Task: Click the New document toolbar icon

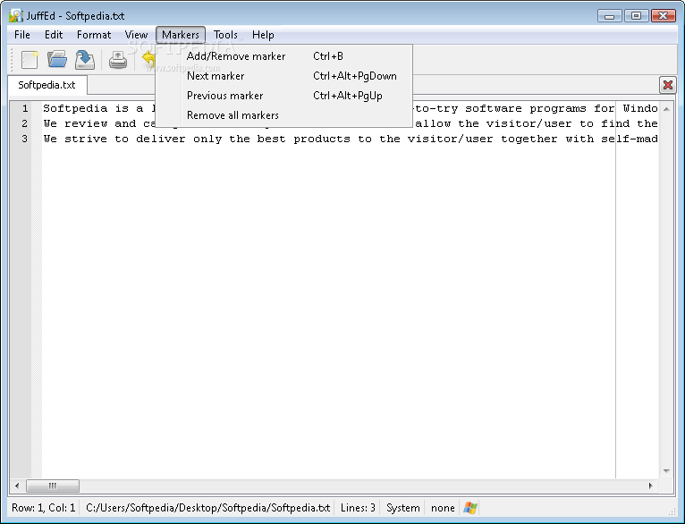Action: coord(30,59)
